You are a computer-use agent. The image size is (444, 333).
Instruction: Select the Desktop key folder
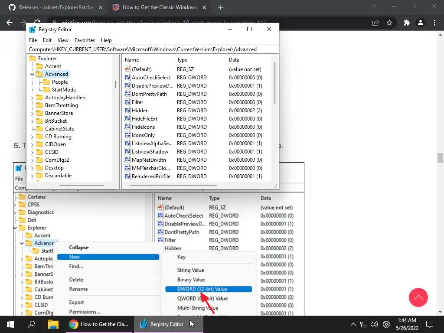39,168
